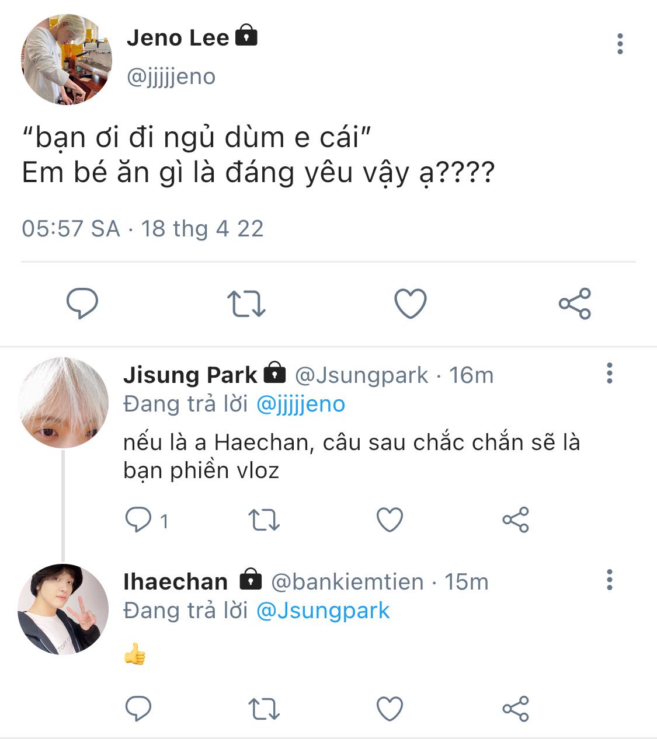
Task: Share Jisung Park's reply
Action: tap(515, 520)
